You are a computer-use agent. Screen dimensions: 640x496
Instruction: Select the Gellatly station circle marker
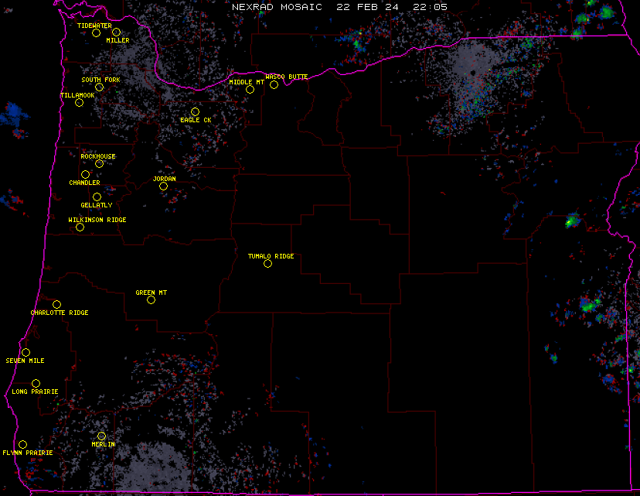[97, 197]
